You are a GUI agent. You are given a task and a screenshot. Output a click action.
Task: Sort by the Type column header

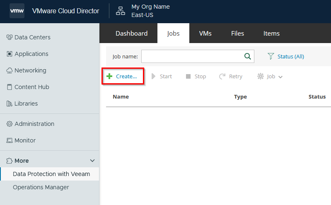[240, 97]
